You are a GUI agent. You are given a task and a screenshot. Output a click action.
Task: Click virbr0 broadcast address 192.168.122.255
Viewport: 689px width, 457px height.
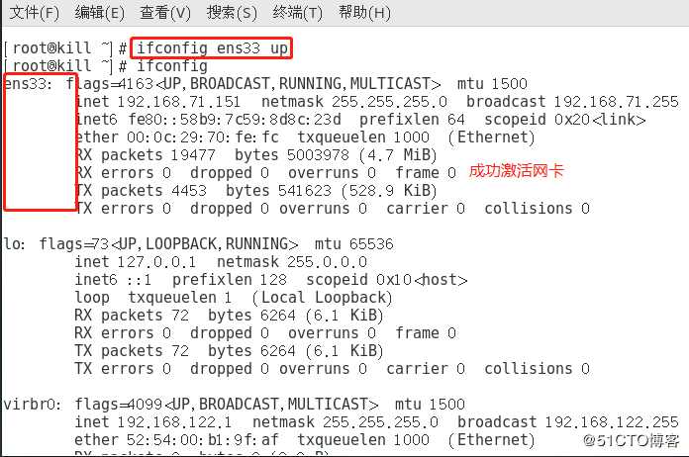(612, 422)
